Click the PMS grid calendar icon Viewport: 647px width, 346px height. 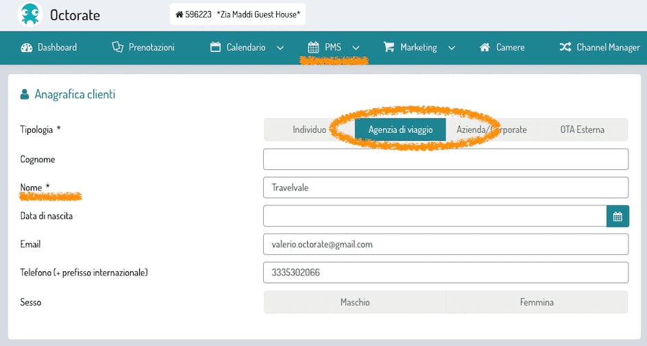coord(313,47)
